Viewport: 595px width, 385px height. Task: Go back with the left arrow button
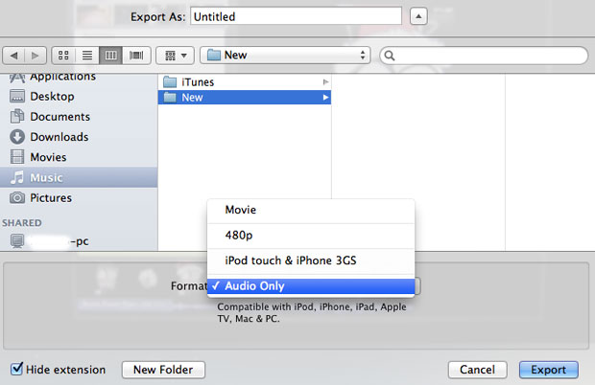coord(13,56)
